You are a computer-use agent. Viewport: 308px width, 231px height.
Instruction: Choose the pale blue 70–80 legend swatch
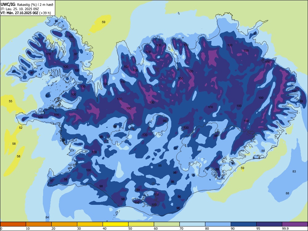[192, 224]
